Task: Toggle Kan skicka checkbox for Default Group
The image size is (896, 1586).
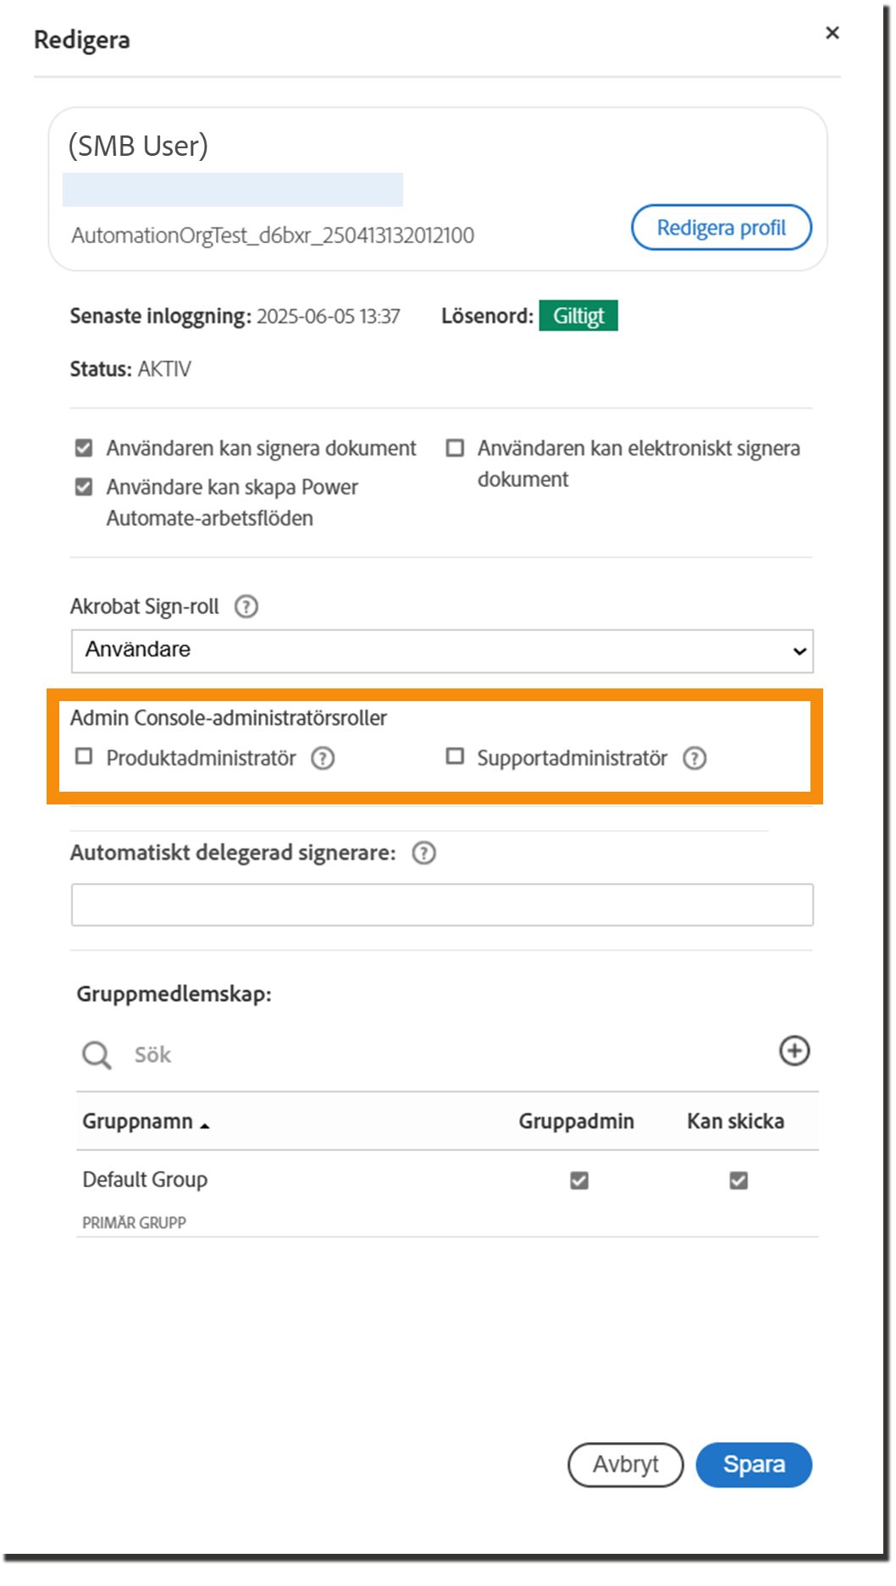Action: 738,1180
